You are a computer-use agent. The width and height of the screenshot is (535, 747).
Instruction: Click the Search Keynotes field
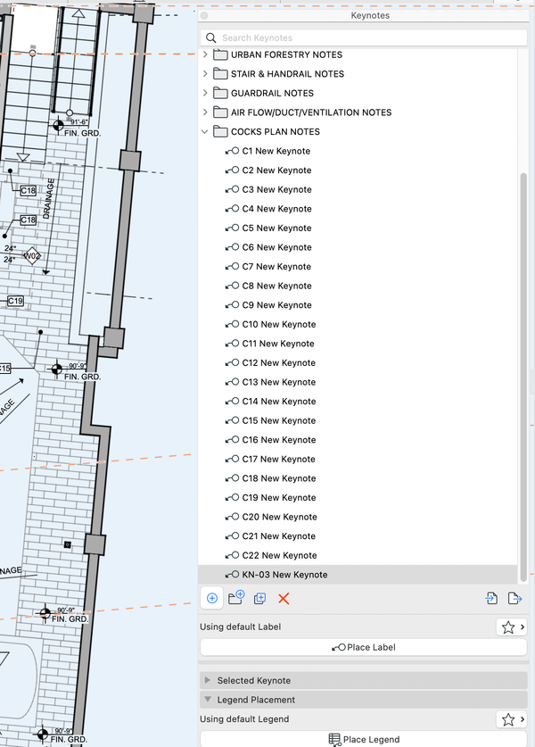[364, 37]
